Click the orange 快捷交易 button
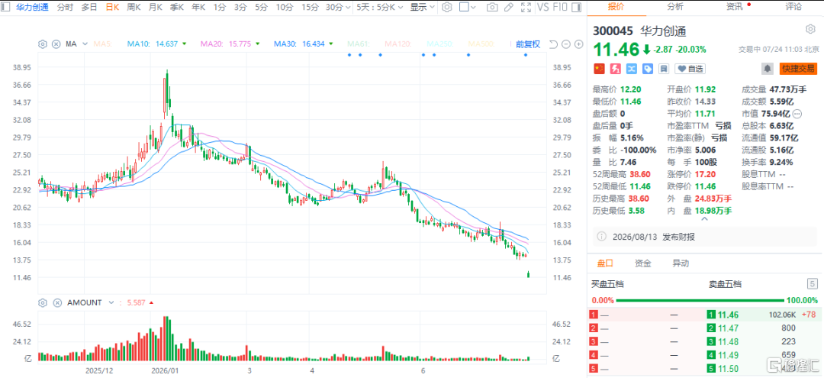 pyautogui.click(x=799, y=68)
